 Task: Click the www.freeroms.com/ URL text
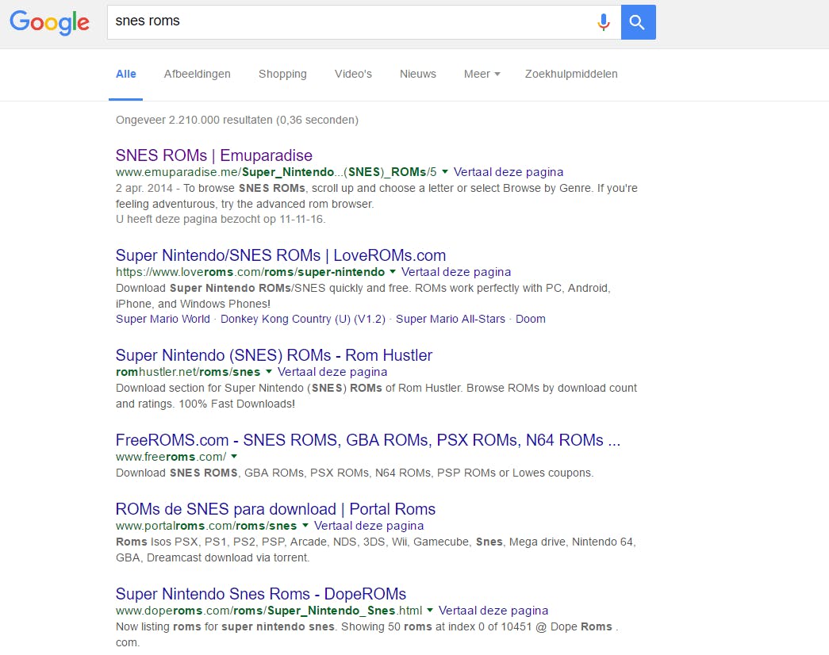click(x=171, y=456)
